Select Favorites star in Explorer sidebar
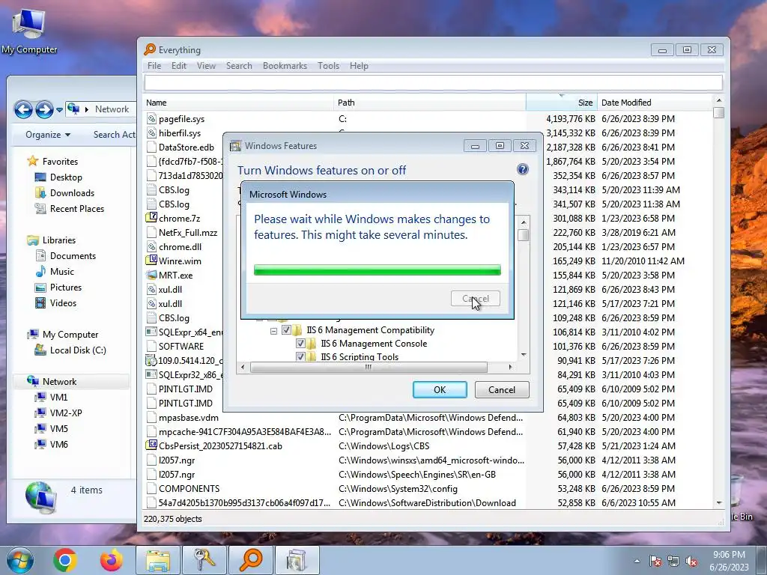The image size is (767, 575). point(33,161)
